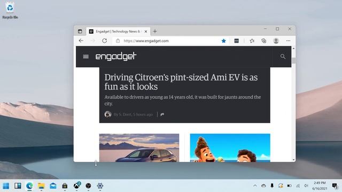Expand the hidden tray icons chevron

[x=255, y=186]
